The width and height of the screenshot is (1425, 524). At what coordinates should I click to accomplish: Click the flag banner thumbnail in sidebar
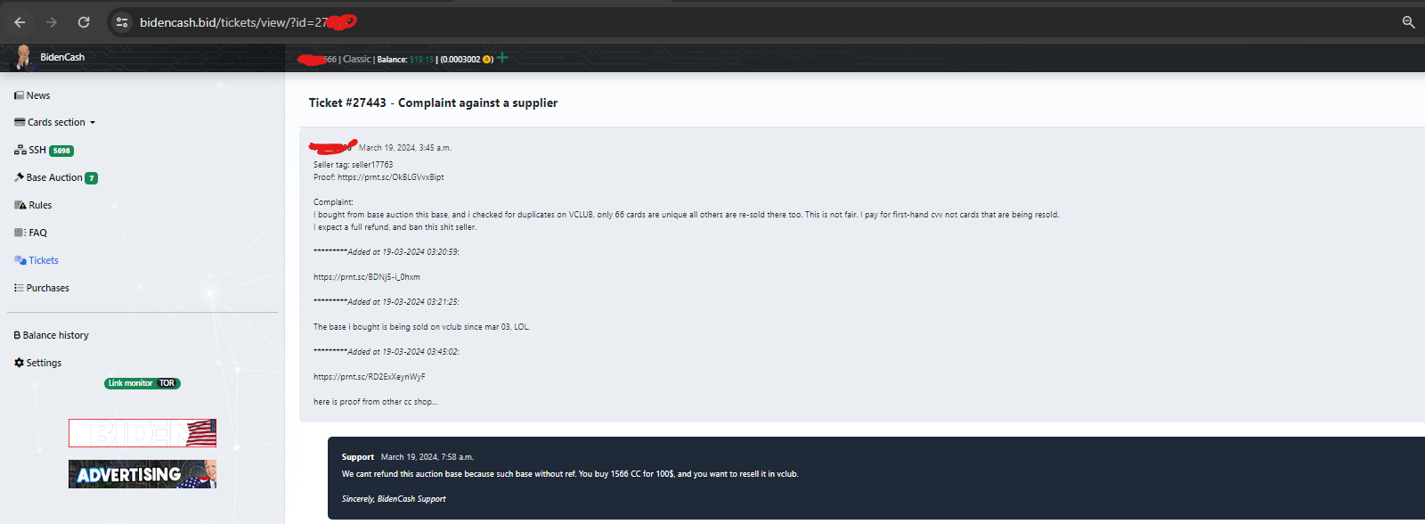[142, 433]
